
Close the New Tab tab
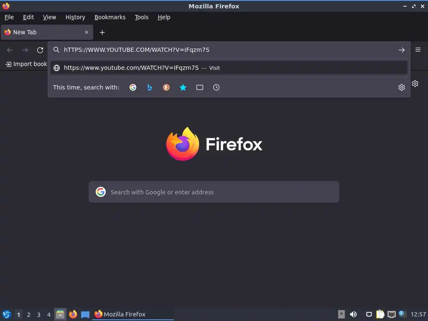87,32
